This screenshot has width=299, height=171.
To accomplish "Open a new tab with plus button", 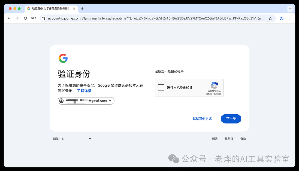I will coord(82,9).
